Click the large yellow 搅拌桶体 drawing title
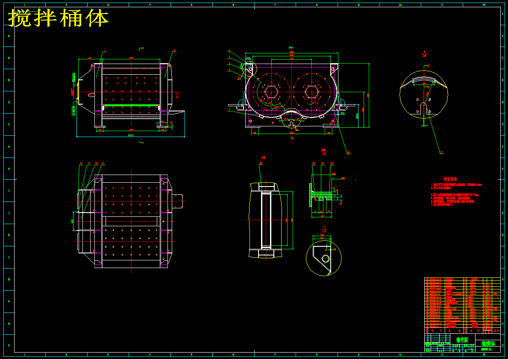 coord(59,18)
